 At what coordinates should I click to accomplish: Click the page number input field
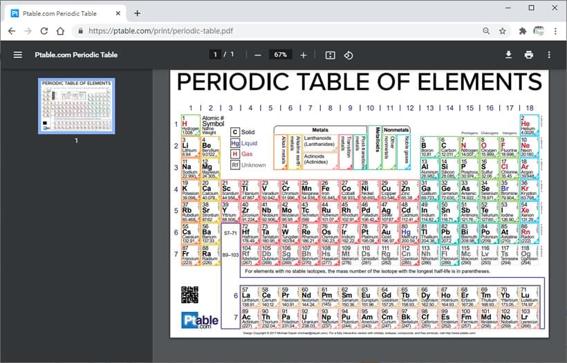tap(215, 55)
